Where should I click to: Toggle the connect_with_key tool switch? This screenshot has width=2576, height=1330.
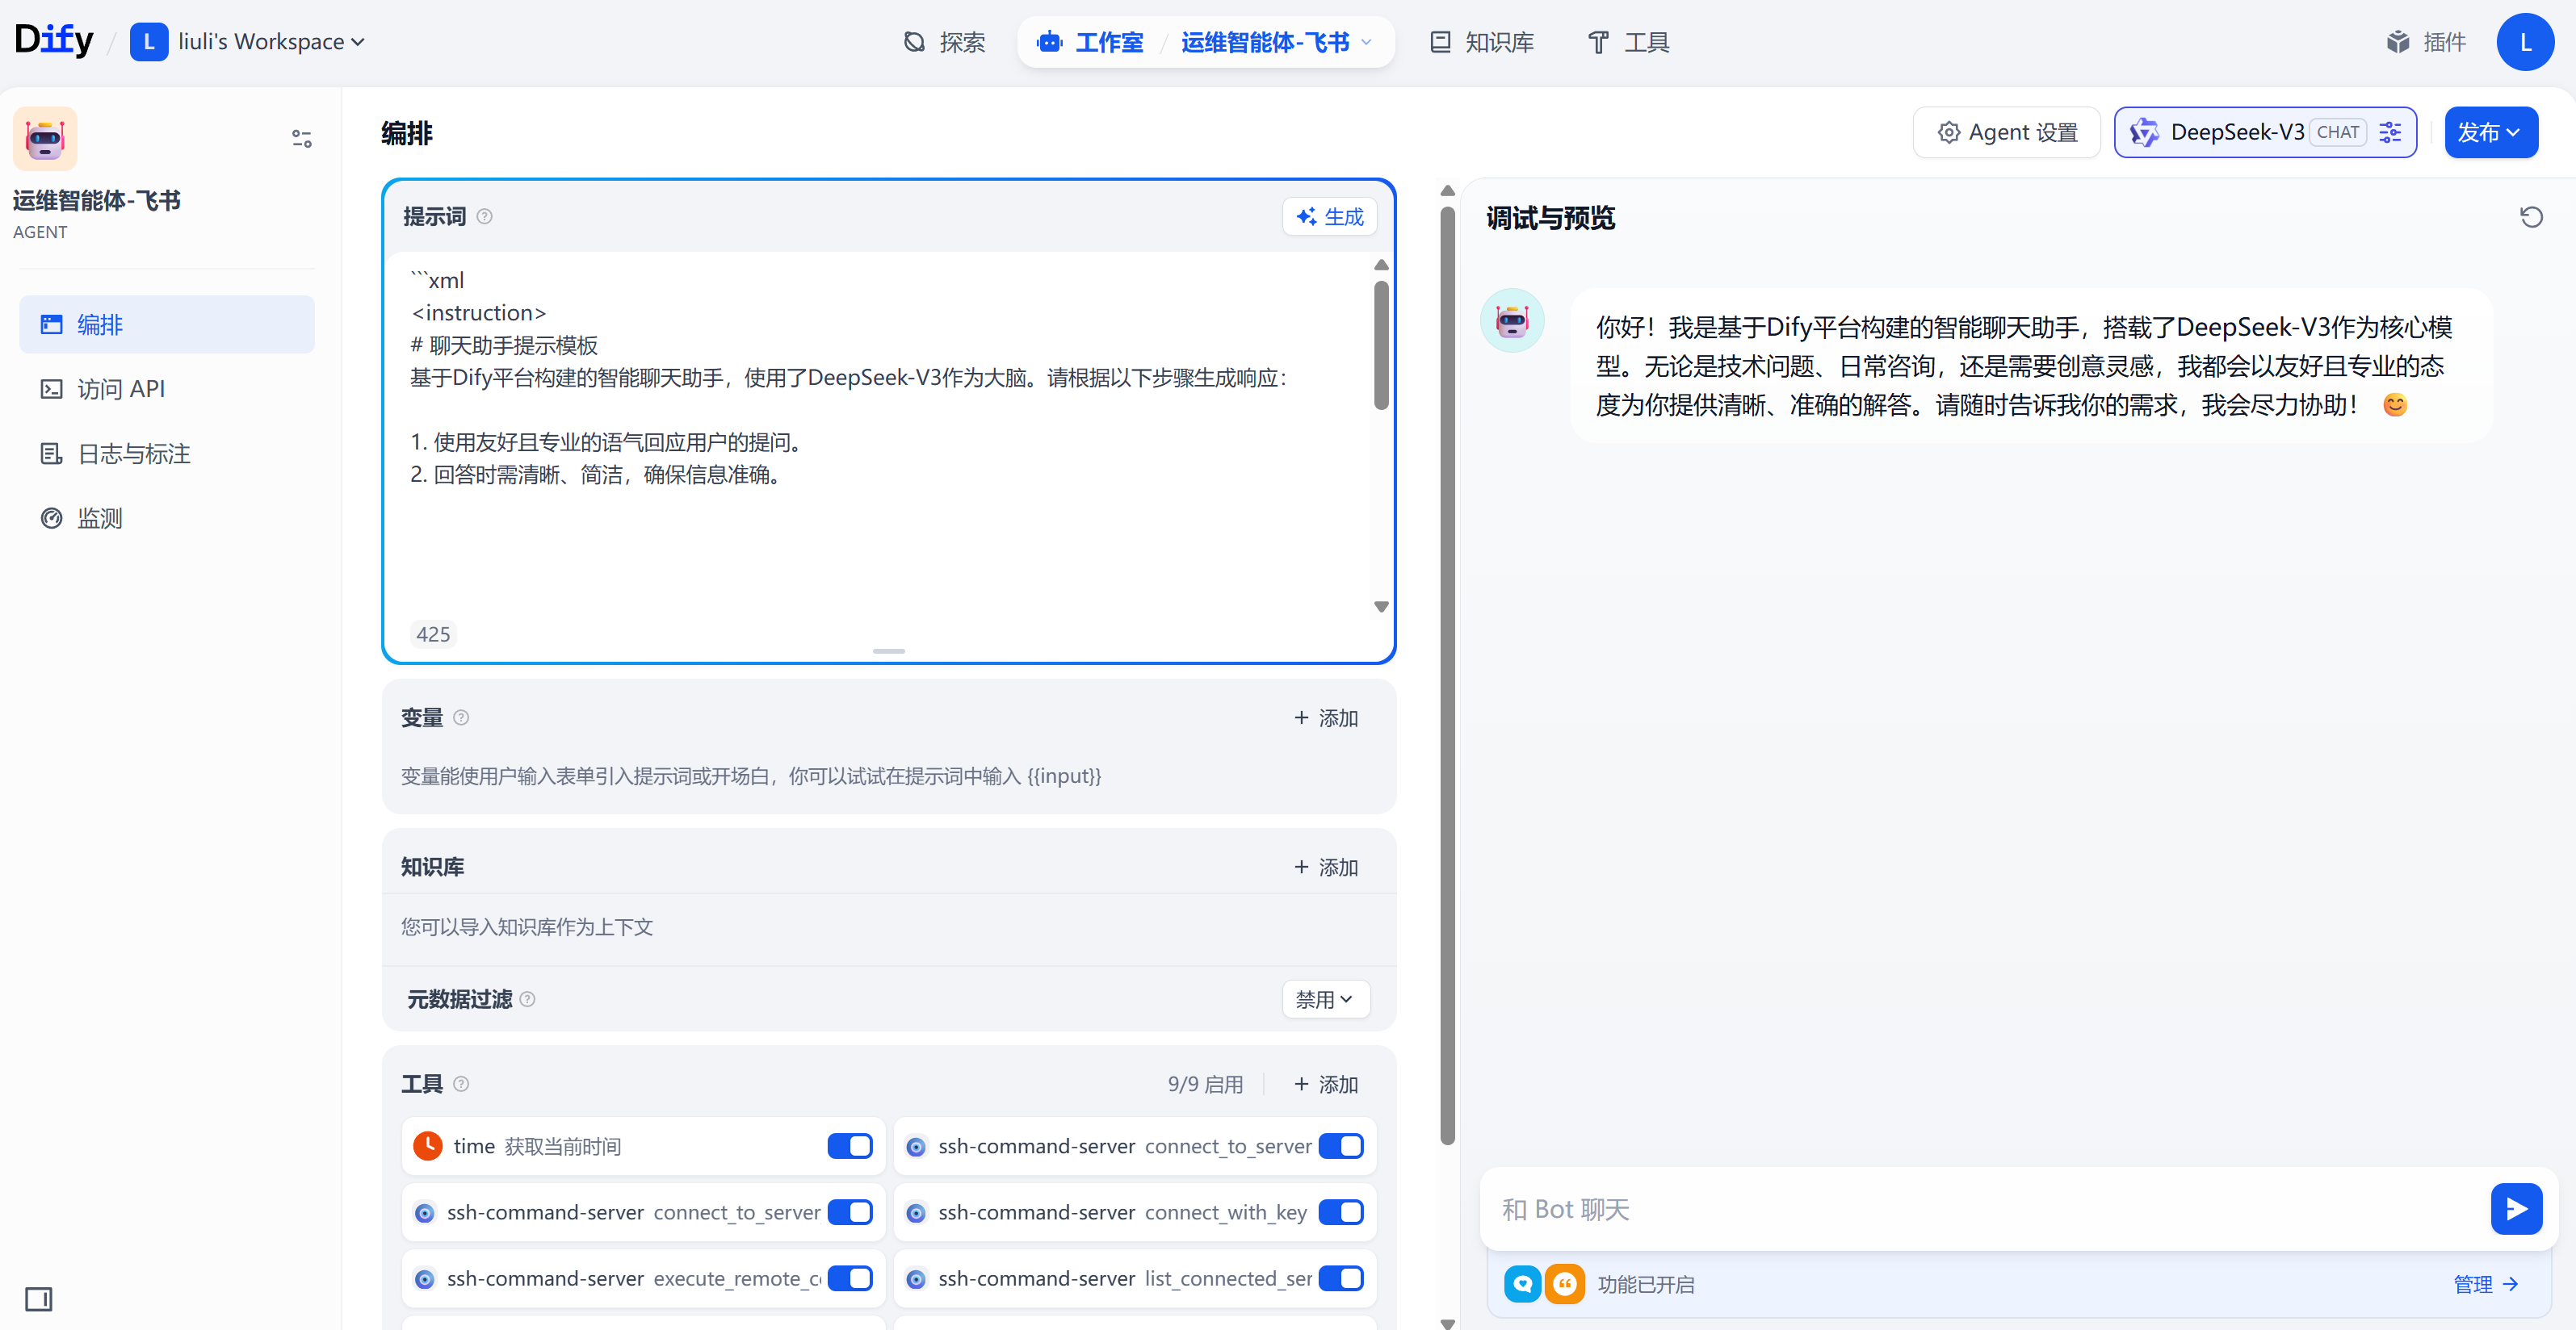[1341, 1212]
